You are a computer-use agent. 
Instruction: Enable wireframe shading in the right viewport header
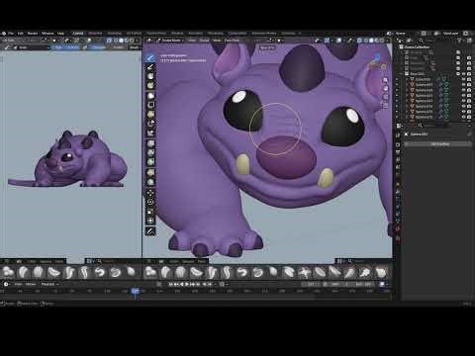pyautogui.click(x=365, y=41)
